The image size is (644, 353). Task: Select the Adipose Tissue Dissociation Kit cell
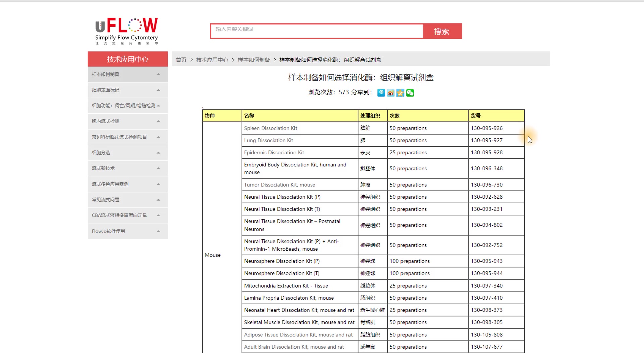point(300,335)
